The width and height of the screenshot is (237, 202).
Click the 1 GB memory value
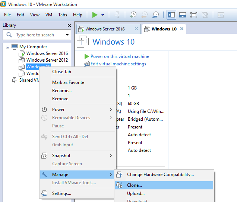[132, 88]
